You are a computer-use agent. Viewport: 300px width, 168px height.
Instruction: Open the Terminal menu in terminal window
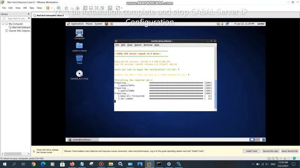coord(148,45)
